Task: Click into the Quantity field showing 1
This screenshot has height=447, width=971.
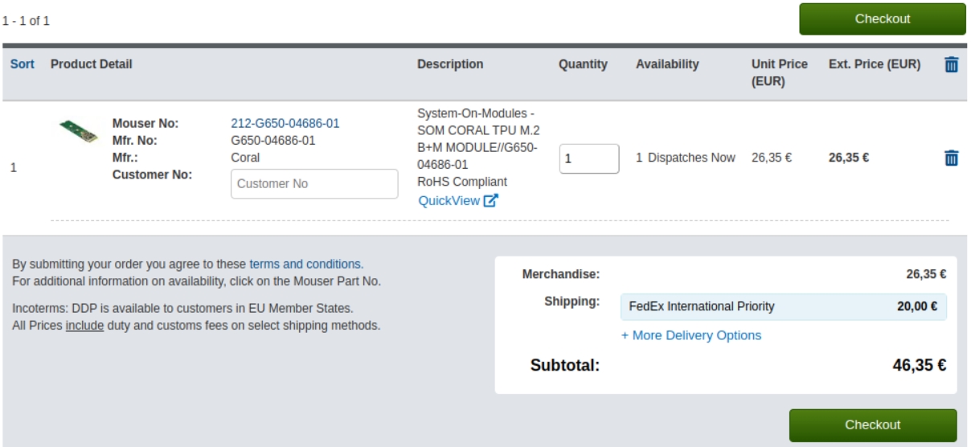Action: 589,158
